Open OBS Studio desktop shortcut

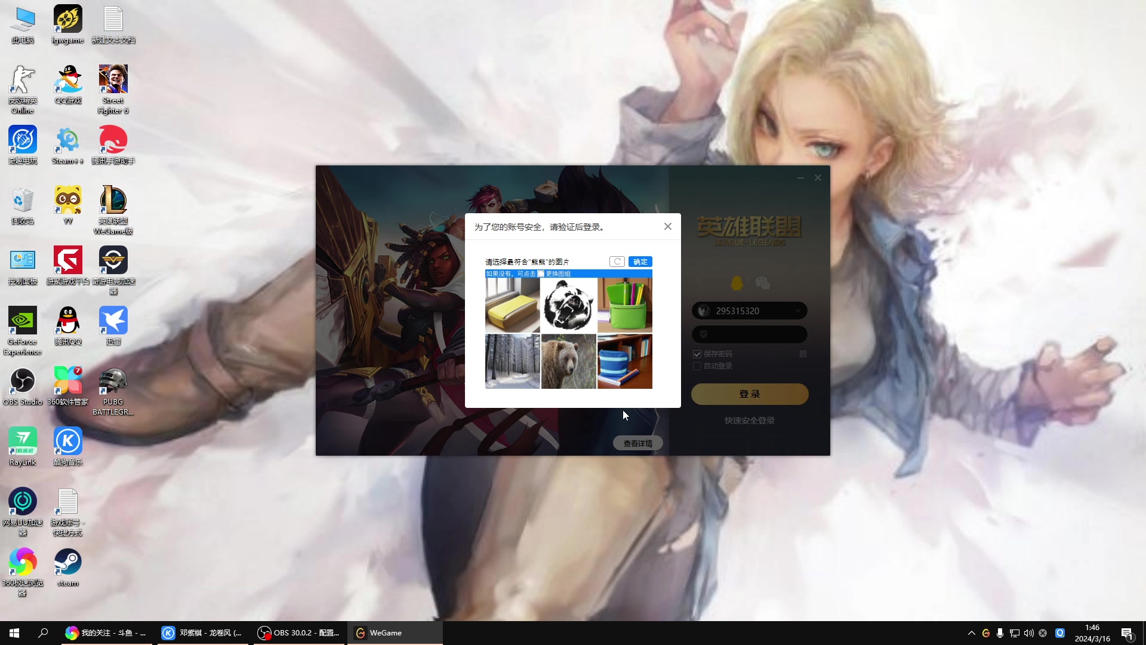pyautogui.click(x=23, y=387)
